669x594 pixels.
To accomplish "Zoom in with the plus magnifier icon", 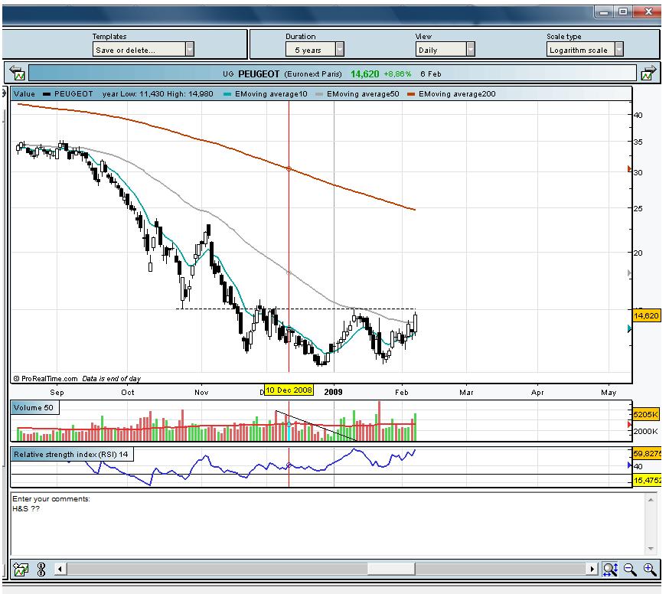I will tap(650, 569).
